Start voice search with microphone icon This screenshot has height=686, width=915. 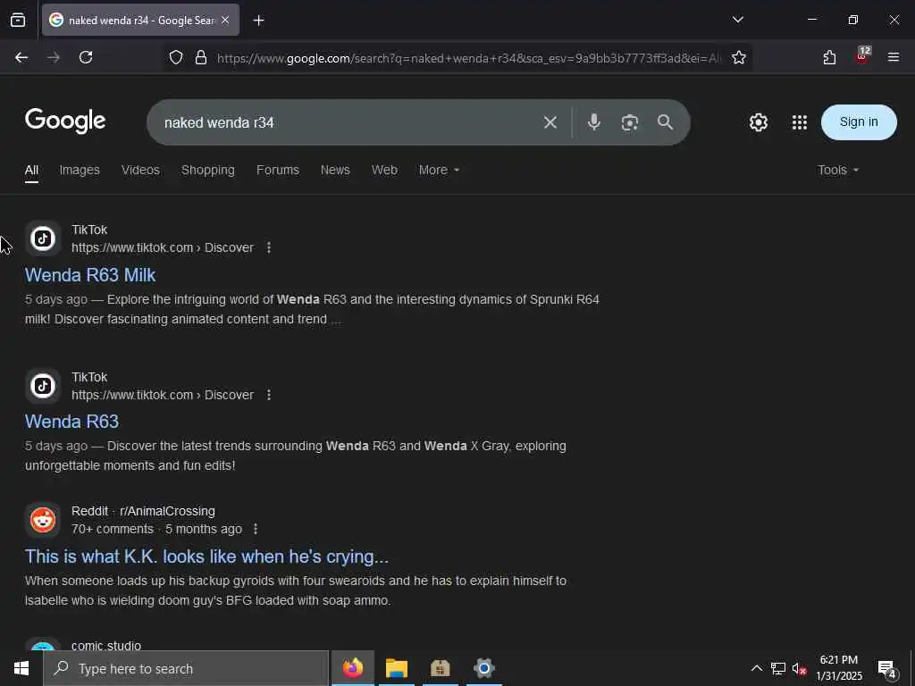[x=594, y=121]
